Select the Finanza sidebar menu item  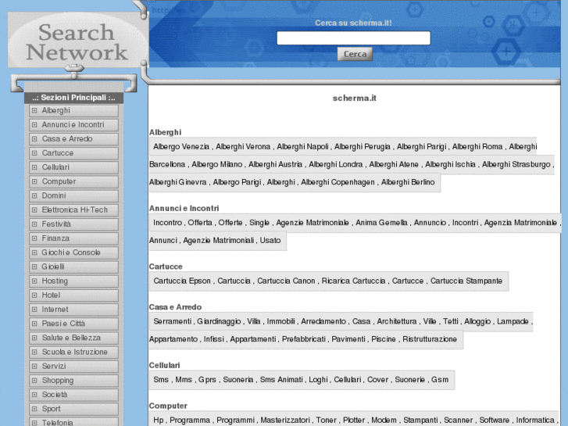pyautogui.click(x=74, y=238)
